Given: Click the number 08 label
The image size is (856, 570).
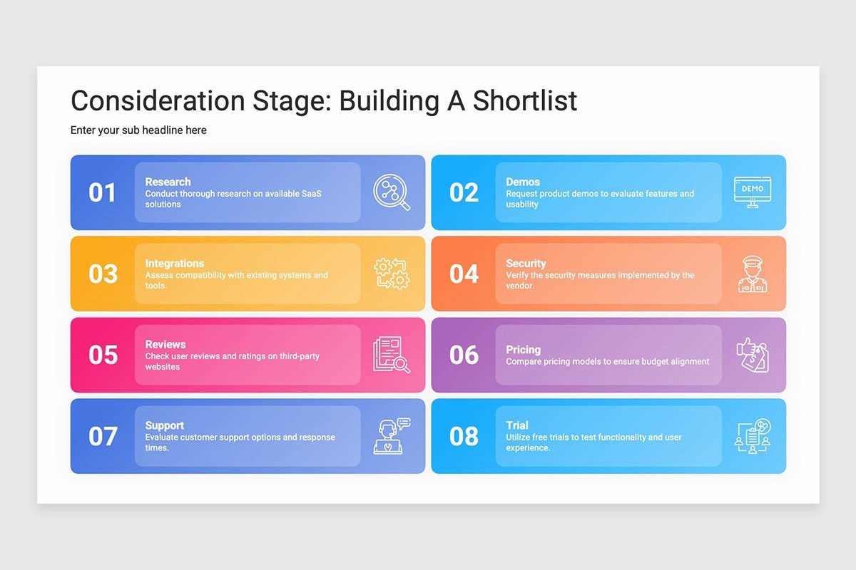Looking at the screenshot, I should click(x=464, y=436).
